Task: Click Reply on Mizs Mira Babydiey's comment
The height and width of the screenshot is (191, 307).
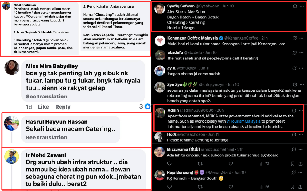Action: [63, 107]
